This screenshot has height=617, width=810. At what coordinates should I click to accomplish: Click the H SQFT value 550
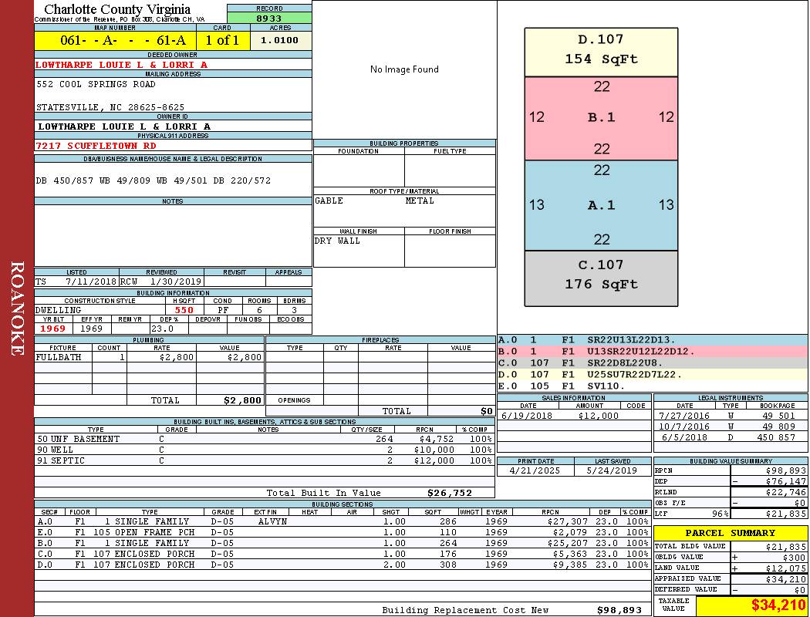click(x=184, y=310)
